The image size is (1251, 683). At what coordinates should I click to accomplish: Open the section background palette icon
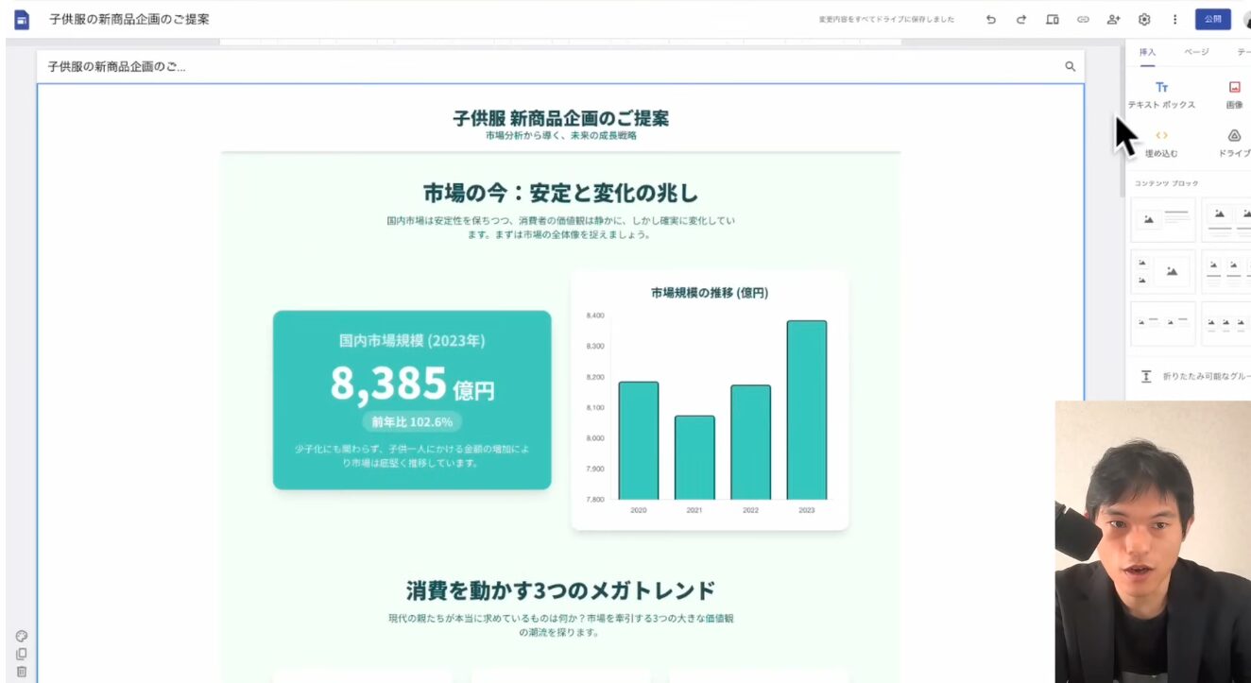(x=22, y=636)
